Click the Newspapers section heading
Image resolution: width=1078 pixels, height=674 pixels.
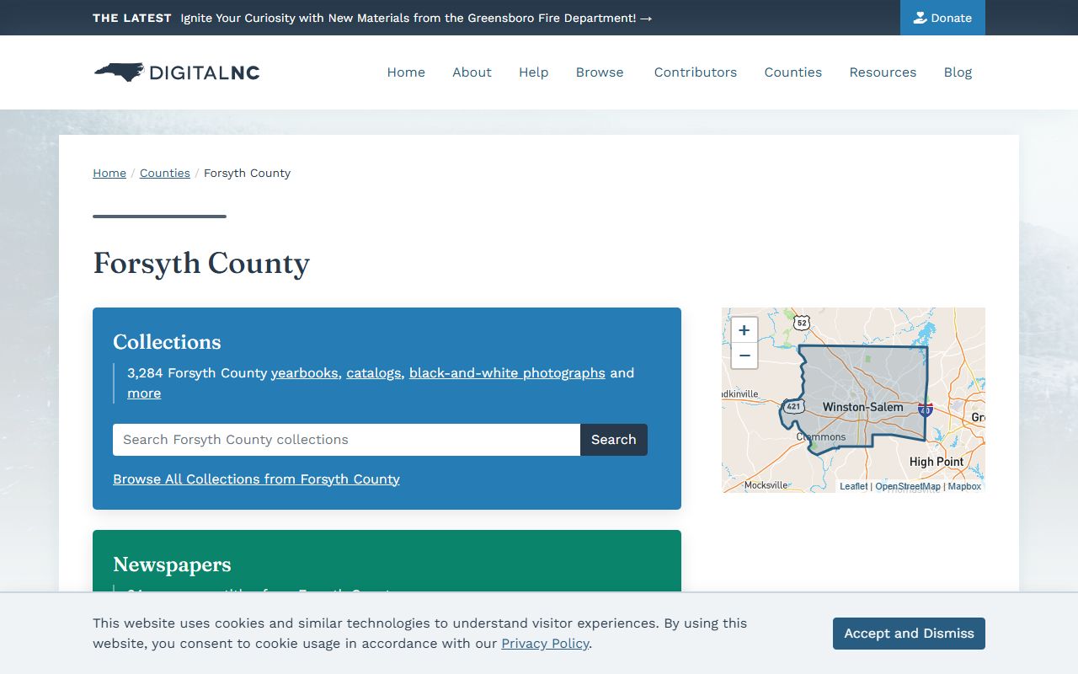pos(172,564)
